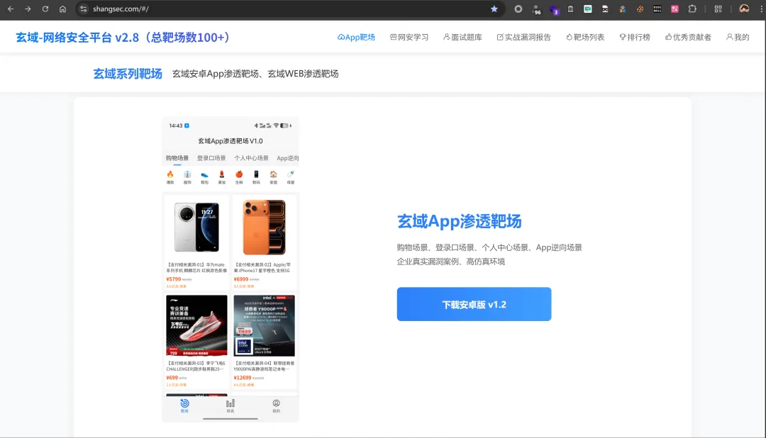Click the ¥12699 price text

tap(243, 378)
